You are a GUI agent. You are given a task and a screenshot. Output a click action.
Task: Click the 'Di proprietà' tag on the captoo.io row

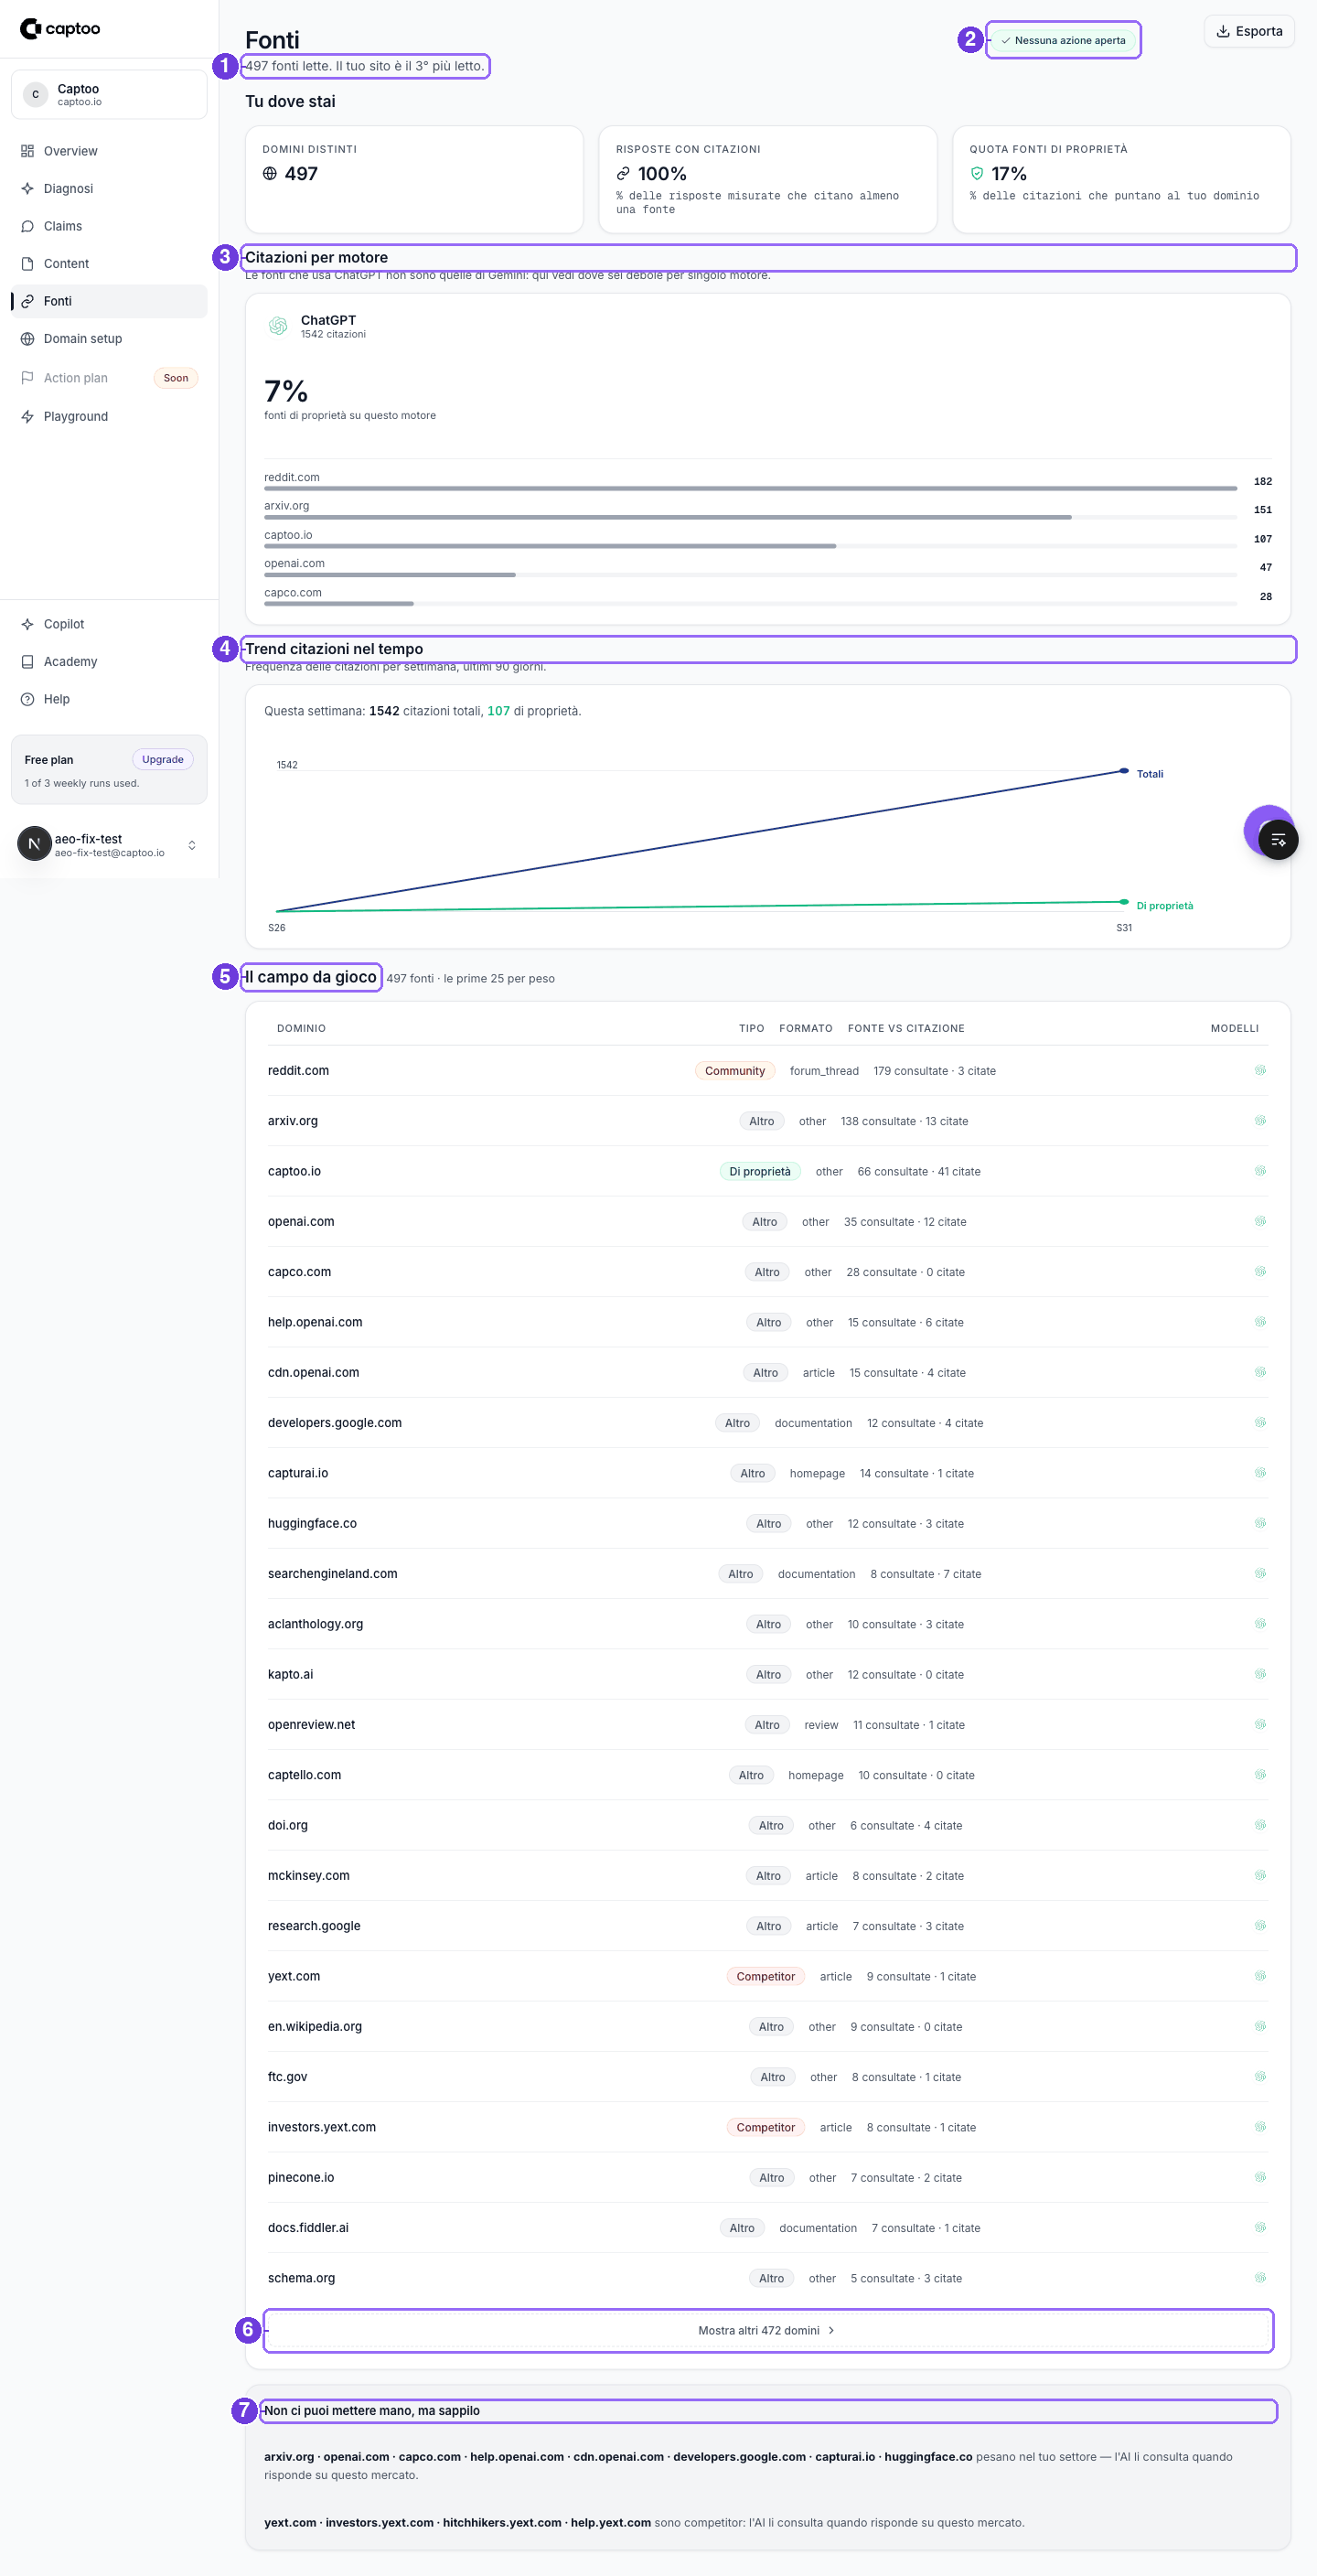pos(760,1172)
